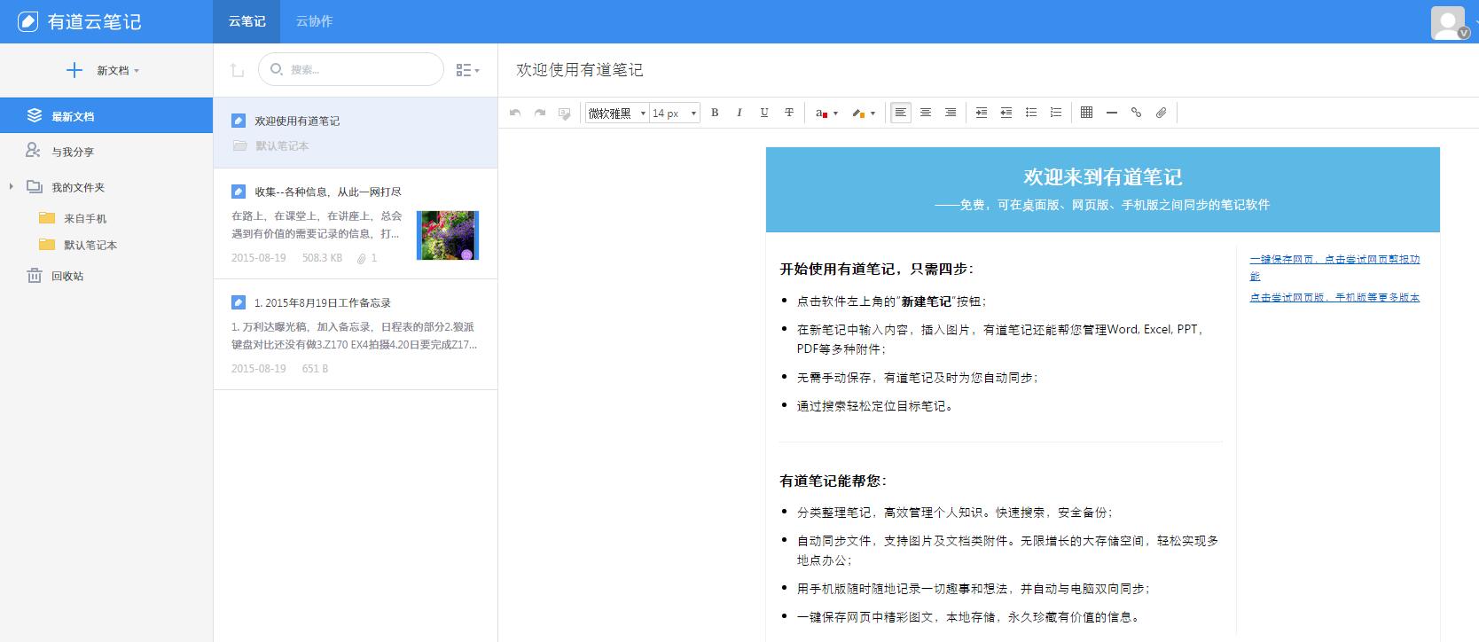1479x642 pixels.
Task: Select note 欢迎使用有道笔记 in list
Action: point(355,132)
